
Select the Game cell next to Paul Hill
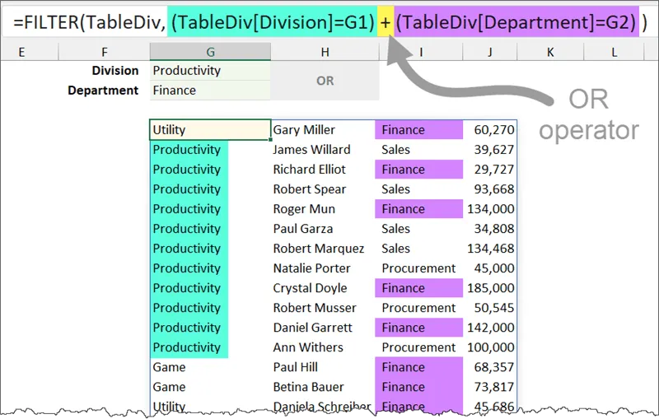pos(188,367)
